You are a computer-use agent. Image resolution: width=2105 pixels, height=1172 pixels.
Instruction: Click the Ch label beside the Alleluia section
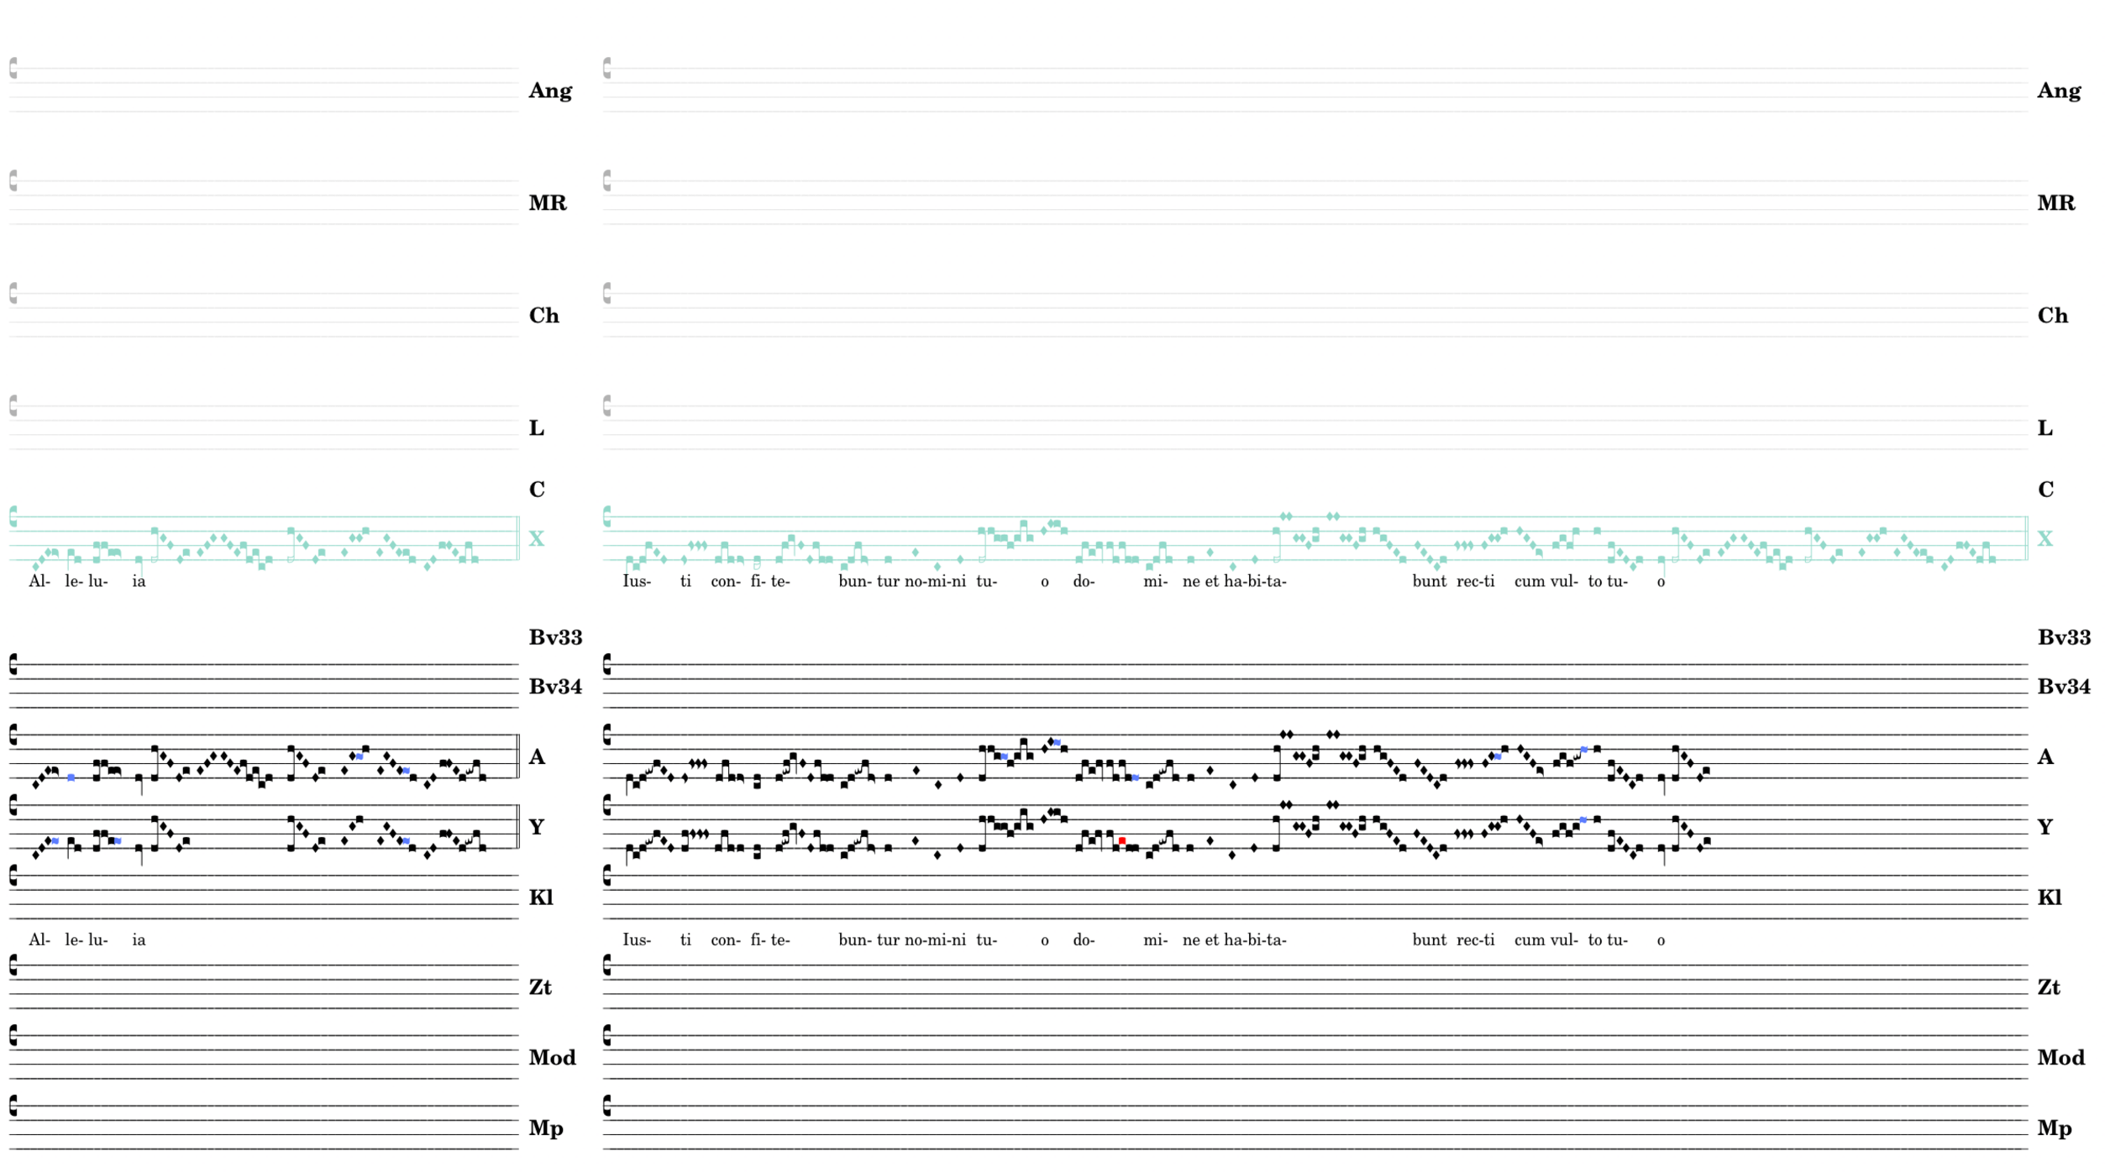(543, 316)
